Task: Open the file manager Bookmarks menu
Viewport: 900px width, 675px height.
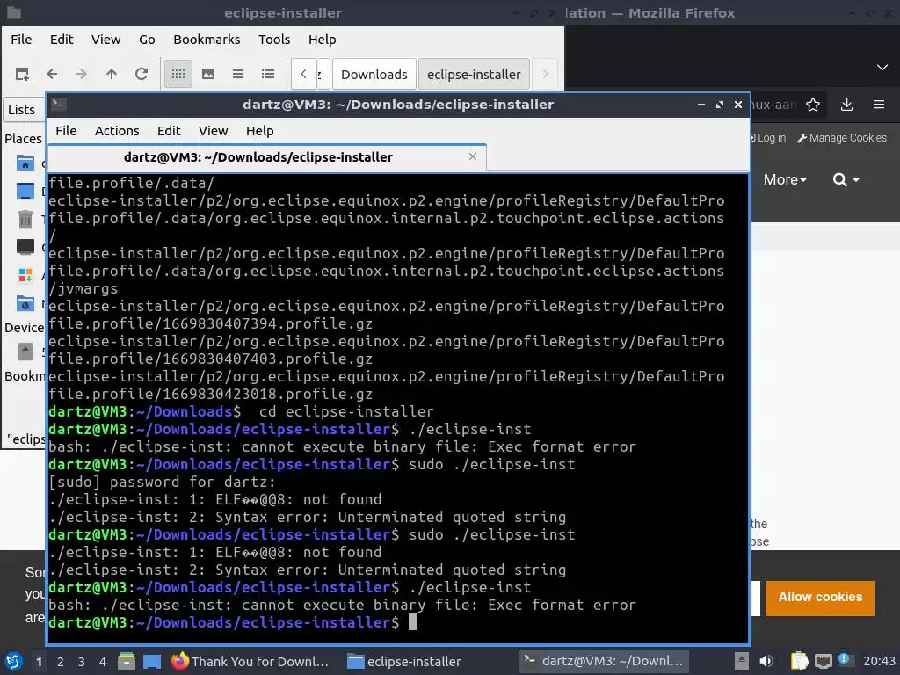Action: tap(207, 40)
